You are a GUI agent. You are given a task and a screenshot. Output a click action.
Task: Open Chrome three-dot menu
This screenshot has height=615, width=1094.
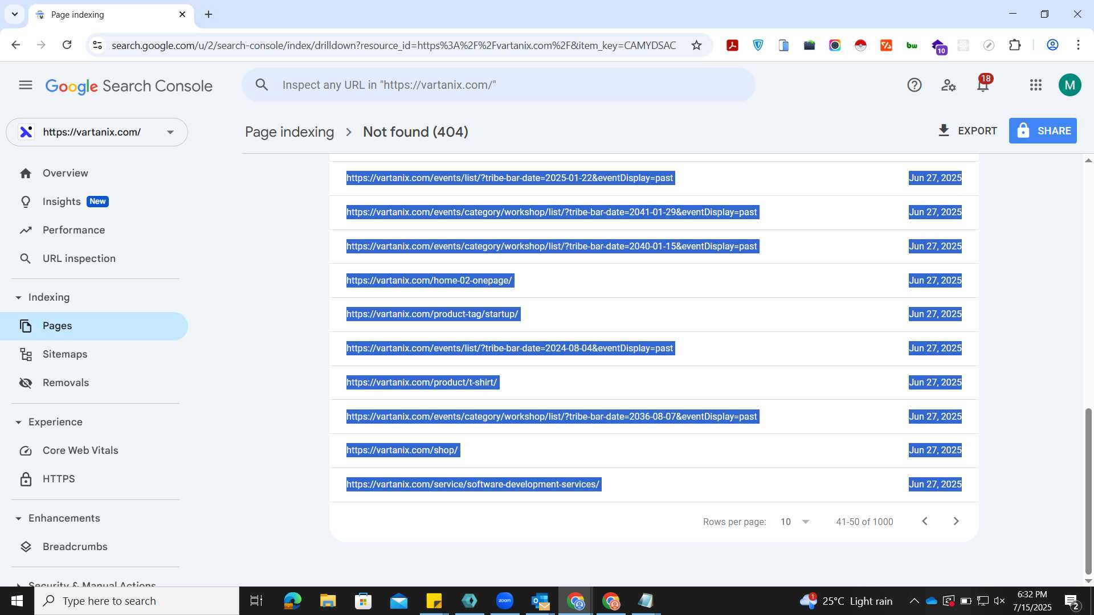click(1078, 45)
